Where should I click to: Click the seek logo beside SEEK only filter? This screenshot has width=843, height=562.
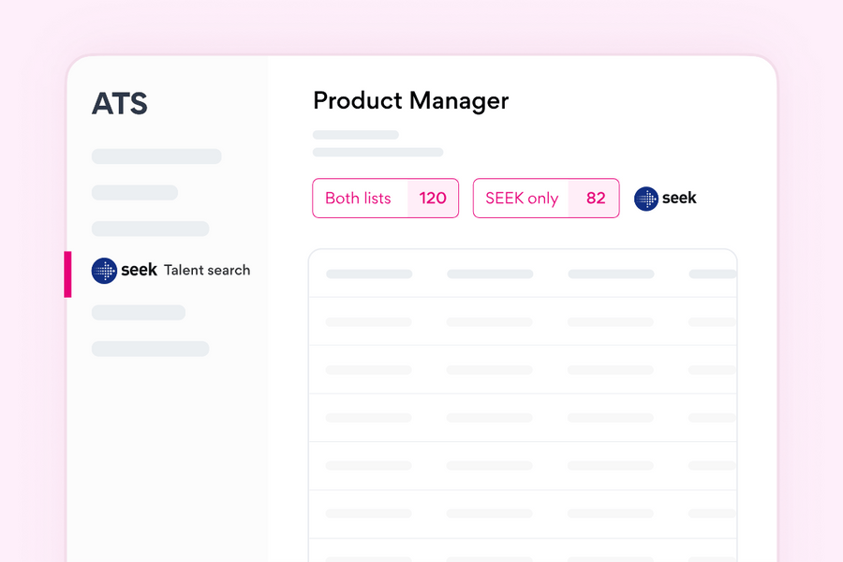(x=665, y=199)
